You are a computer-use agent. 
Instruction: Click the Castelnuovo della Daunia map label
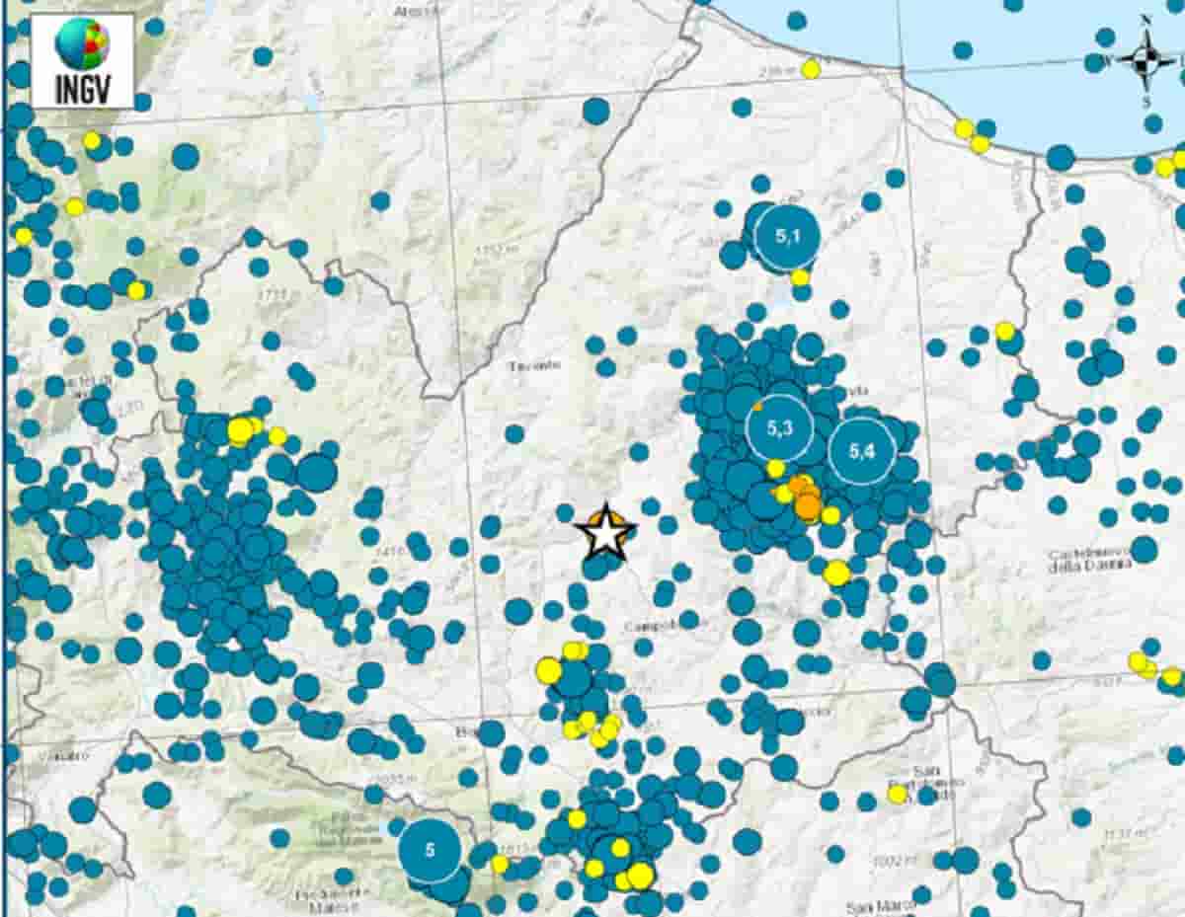coord(1088,561)
